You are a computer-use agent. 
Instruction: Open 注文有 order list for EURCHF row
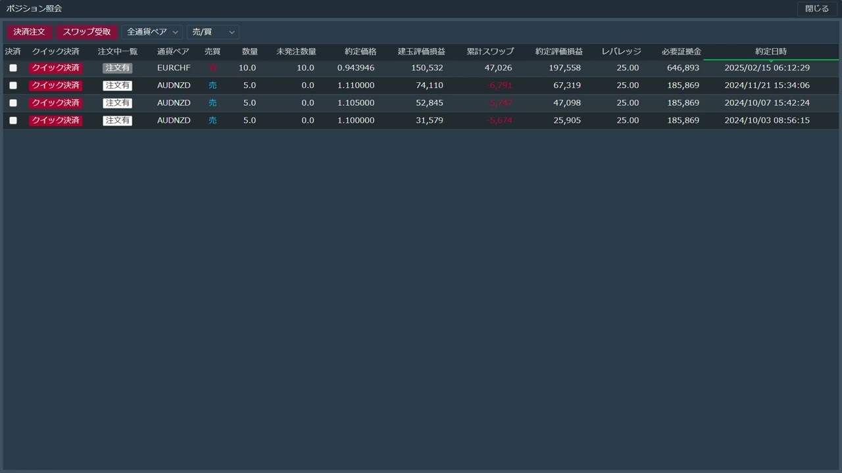tap(117, 68)
